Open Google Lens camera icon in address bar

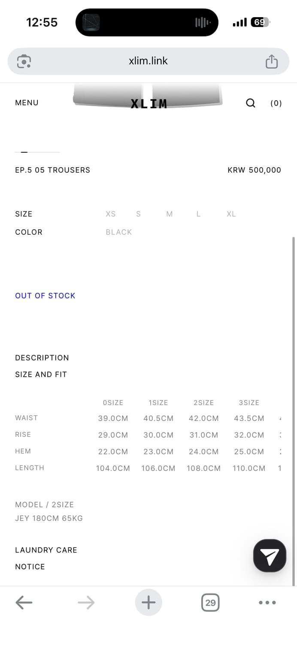(24, 61)
